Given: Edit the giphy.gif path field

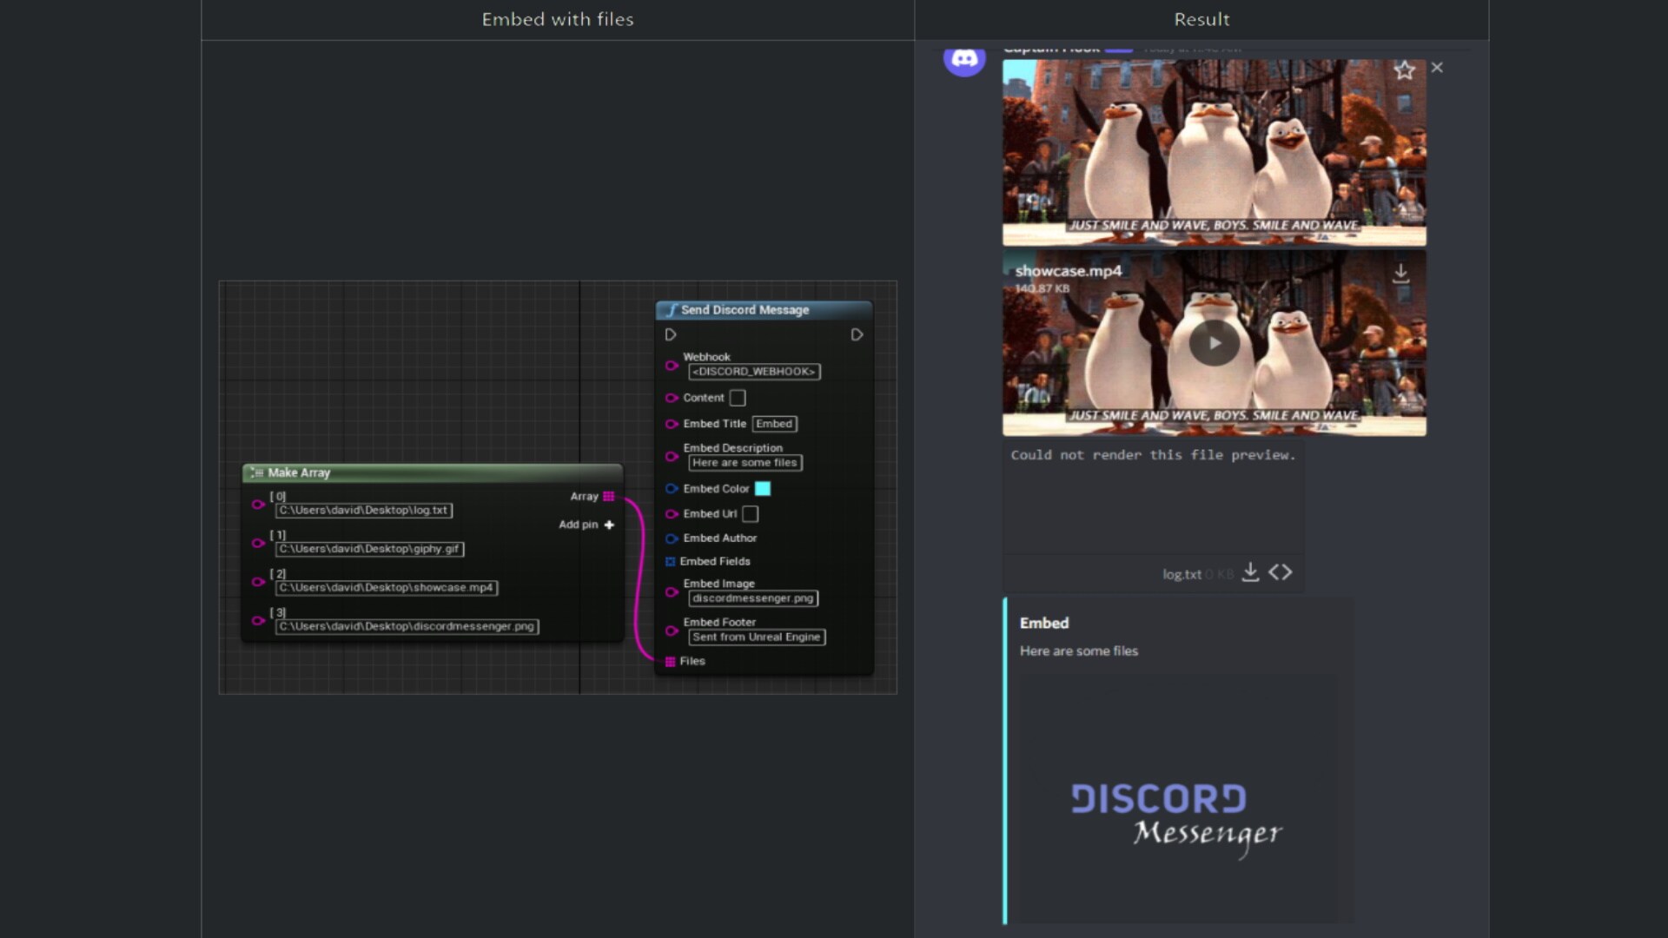Looking at the screenshot, I should 369,549.
